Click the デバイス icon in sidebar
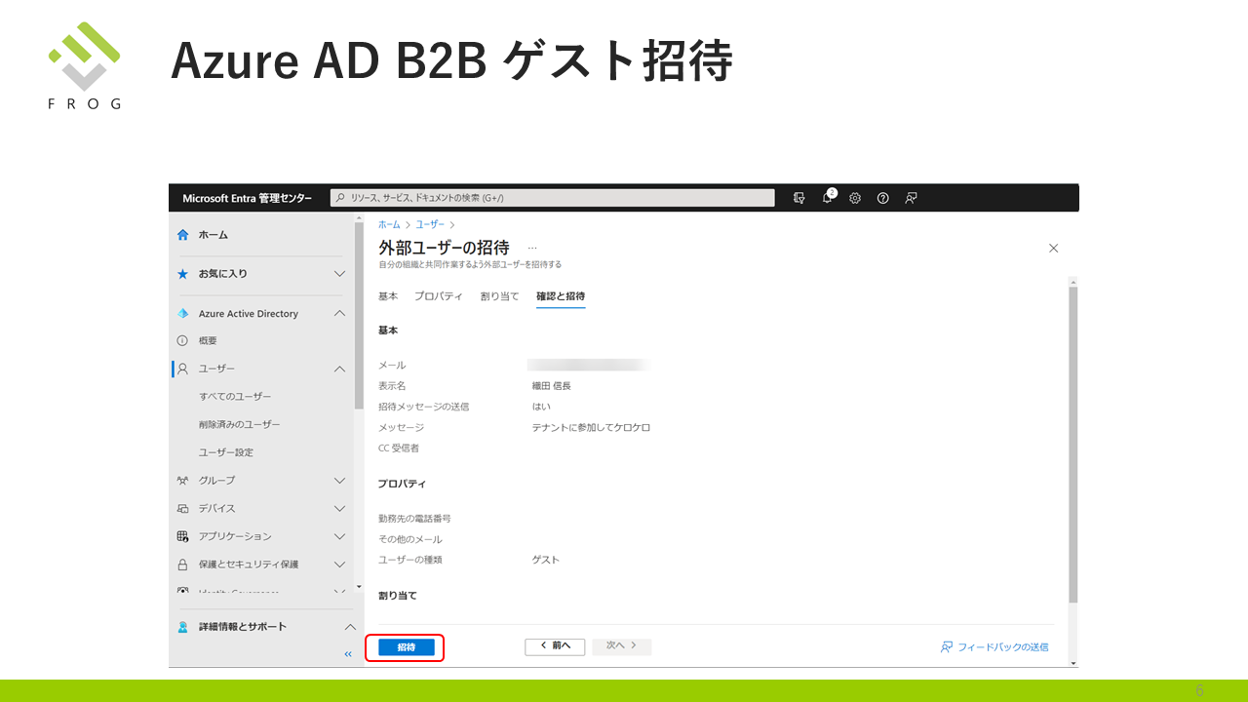The image size is (1248, 702). [182, 509]
